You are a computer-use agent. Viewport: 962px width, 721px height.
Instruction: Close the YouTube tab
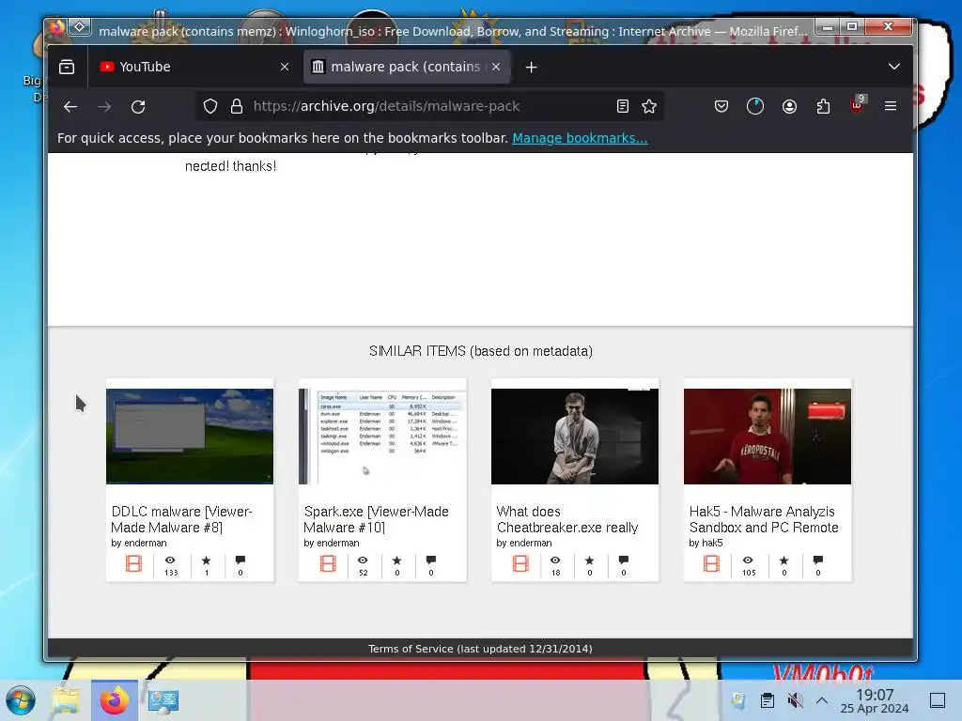pyautogui.click(x=285, y=67)
